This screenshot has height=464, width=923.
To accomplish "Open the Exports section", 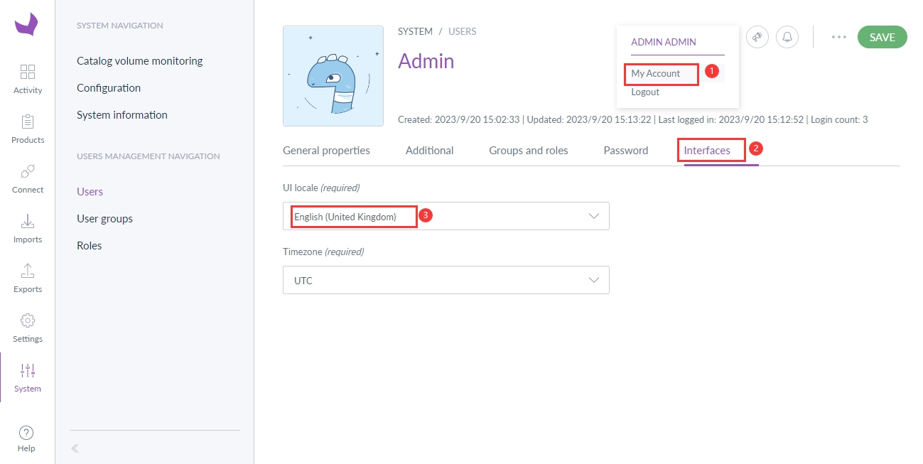I will pyautogui.click(x=28, y=277).
